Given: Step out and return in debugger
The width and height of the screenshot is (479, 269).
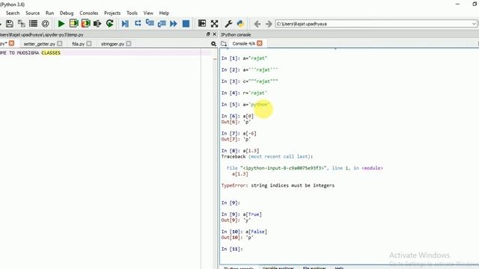Looking at the screenshot, I should coord(162,23).
